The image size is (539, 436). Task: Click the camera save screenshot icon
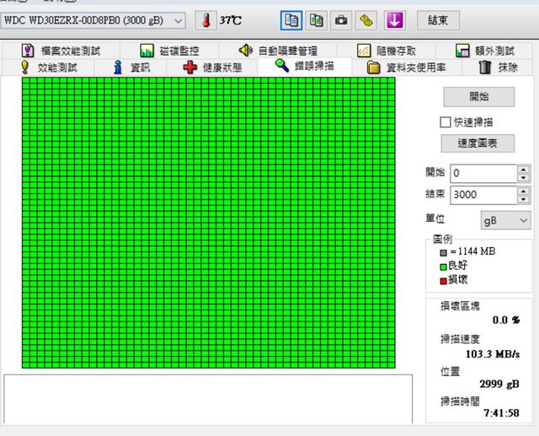pyautogui.click(x=341, y=19)
